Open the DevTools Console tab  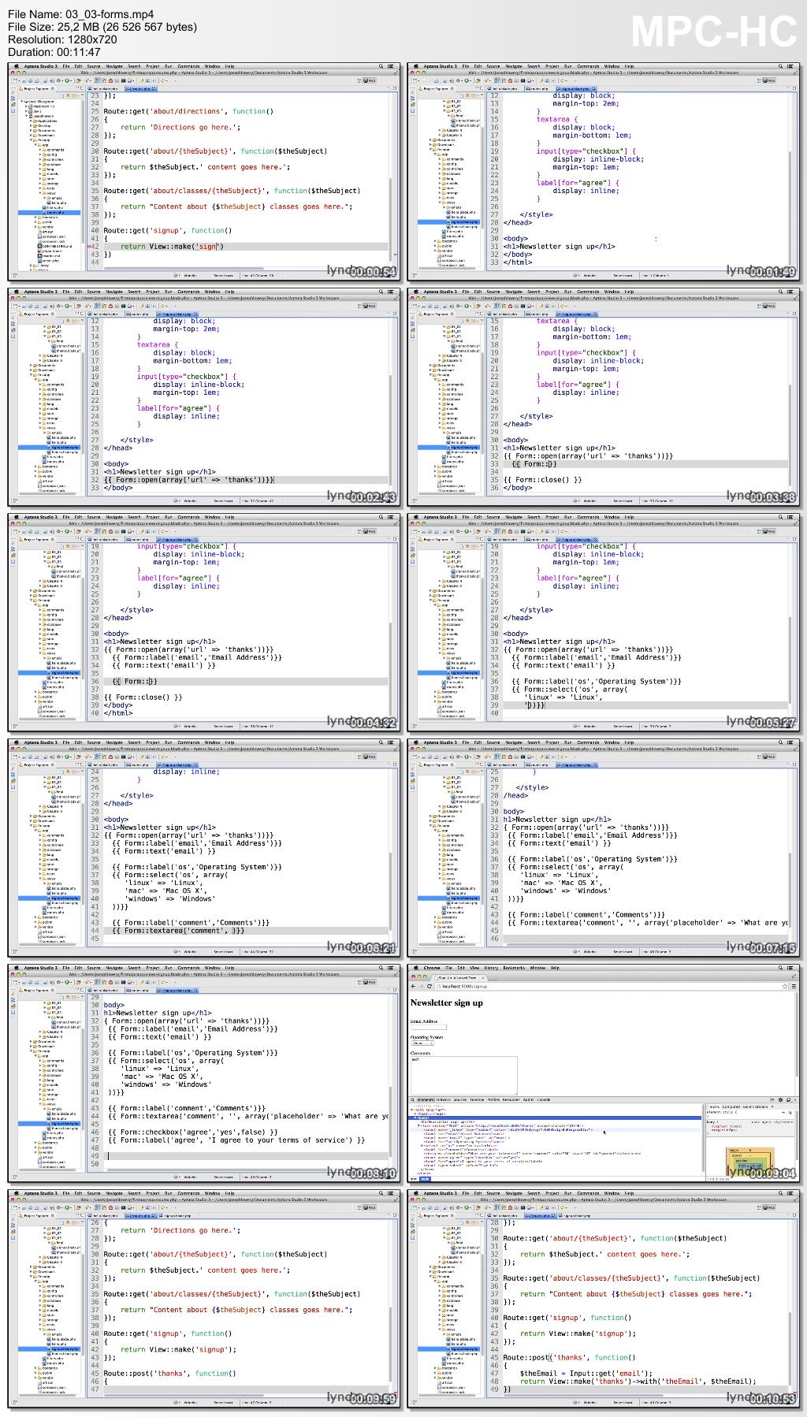(x=543, y=1100)
